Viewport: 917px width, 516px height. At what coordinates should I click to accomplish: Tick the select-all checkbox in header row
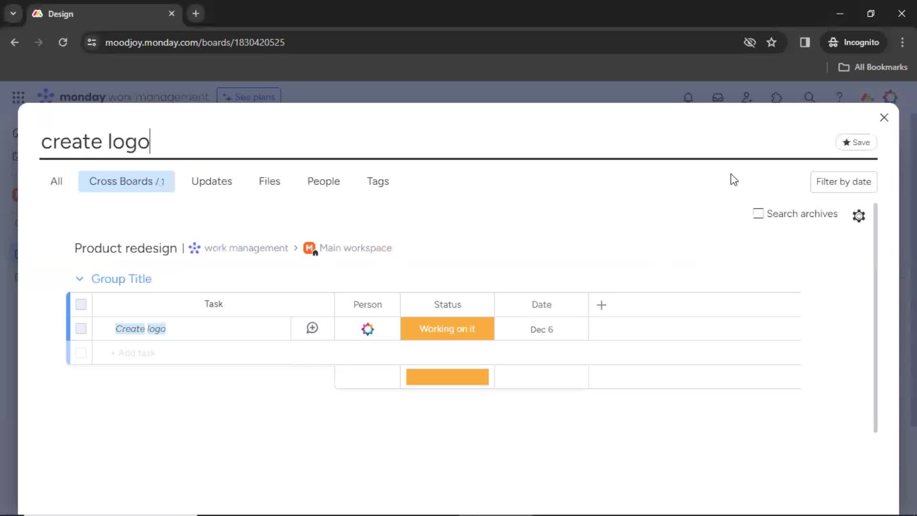click(81, 305)
